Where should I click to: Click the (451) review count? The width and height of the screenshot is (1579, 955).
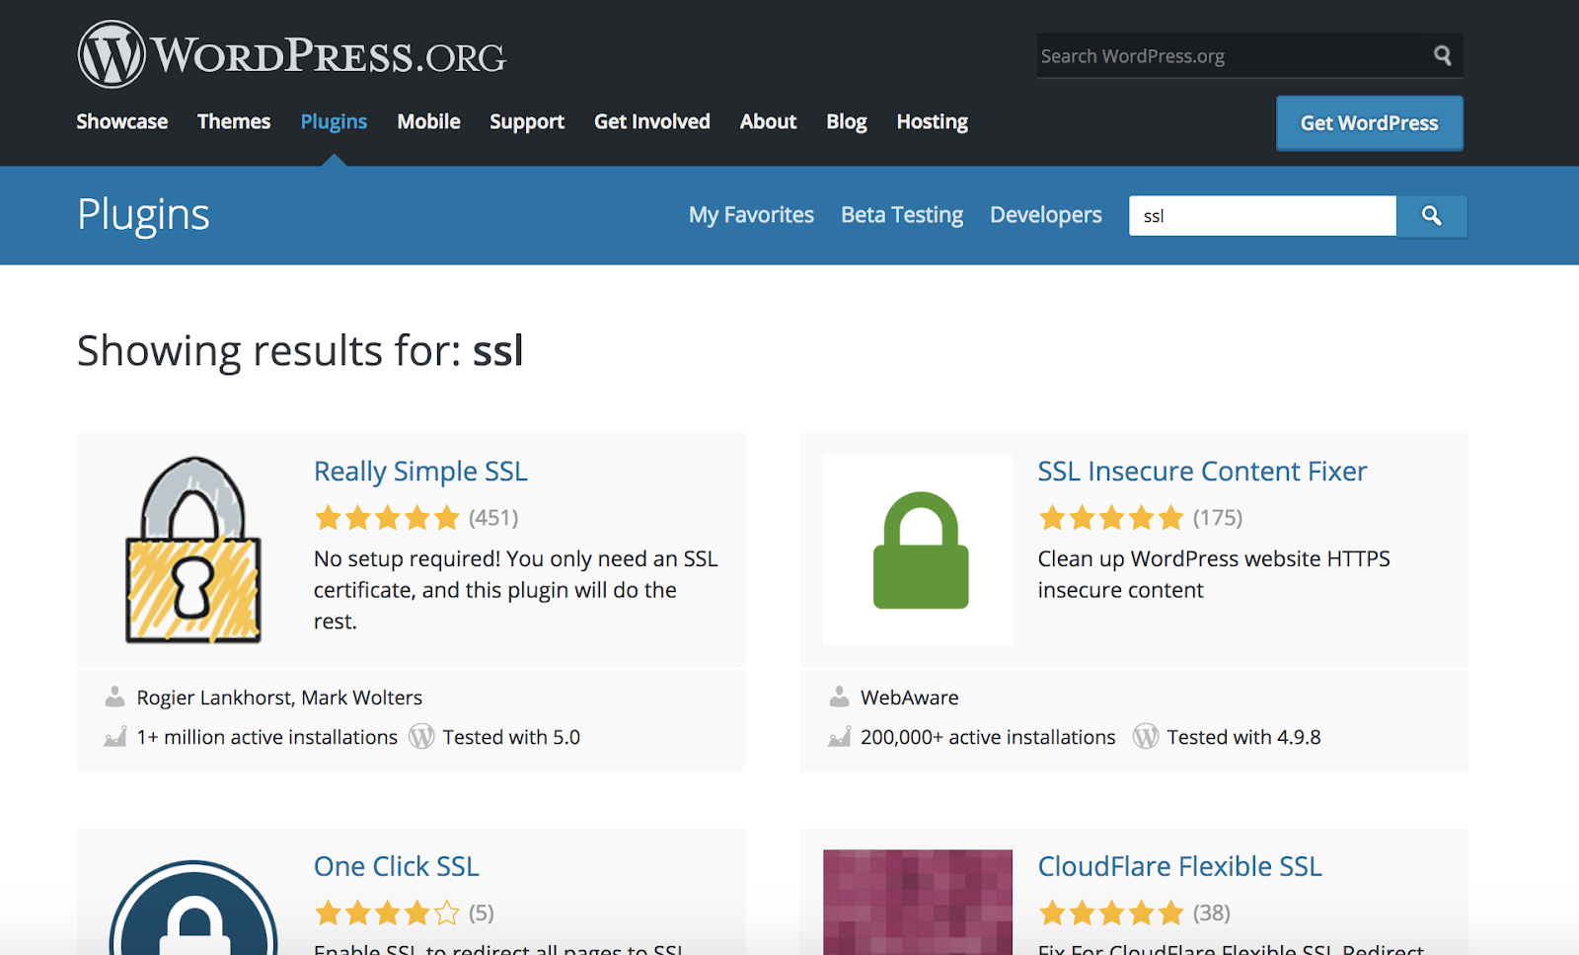tap(493, 517)
